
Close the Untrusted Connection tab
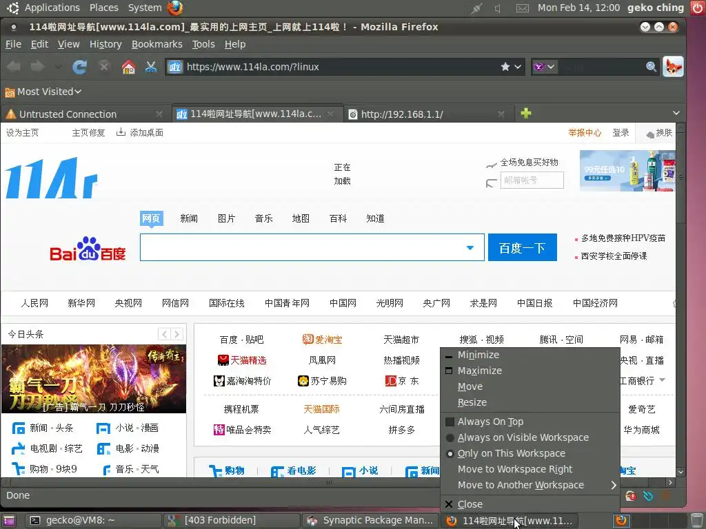click(x=159, y=114)
